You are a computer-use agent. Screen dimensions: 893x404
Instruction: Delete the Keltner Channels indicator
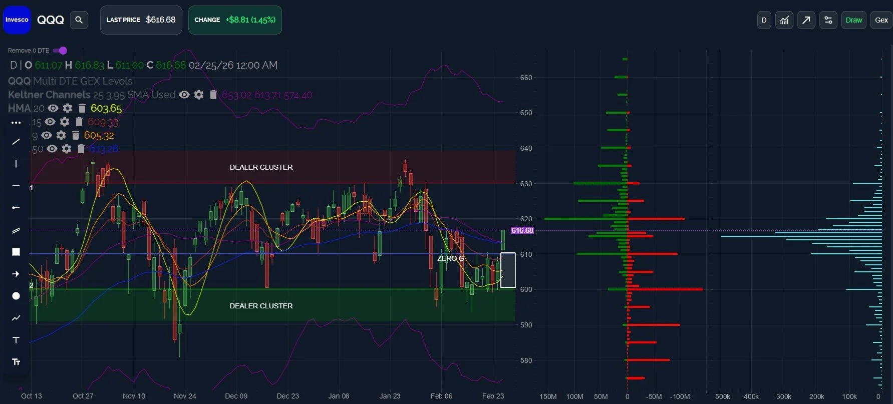pos(213,95)
